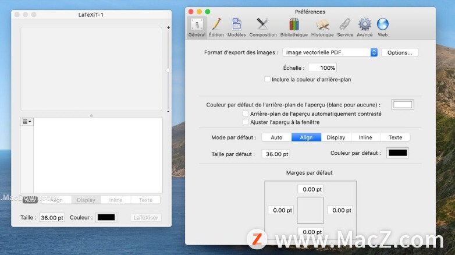Open the Bibliothèque books preferences pane
Screen dimensions: 455x255
tap(294, 27)
